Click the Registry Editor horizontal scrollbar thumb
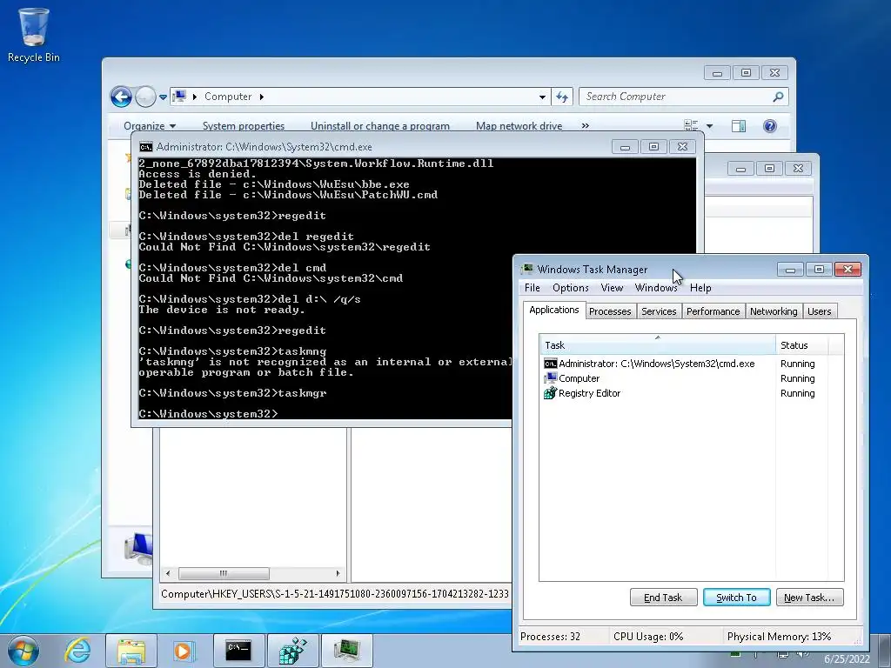This screenshot has height=668, width=891. click(x=224, y=573)
